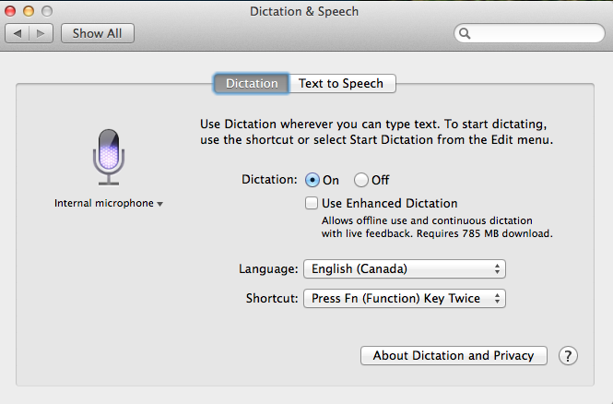Image resolution: width=613 pixels, height=404 pixels.
Task: Open About Dictation and Privacy
Action: click(x=454, y=355)
